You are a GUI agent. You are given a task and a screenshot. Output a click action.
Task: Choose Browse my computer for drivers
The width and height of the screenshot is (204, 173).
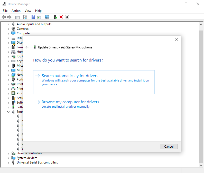click(70, 102)
